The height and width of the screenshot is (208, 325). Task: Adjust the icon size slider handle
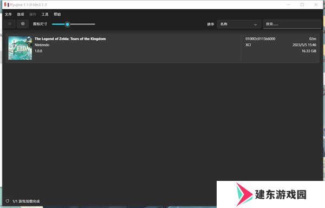[x=67, y=24]
